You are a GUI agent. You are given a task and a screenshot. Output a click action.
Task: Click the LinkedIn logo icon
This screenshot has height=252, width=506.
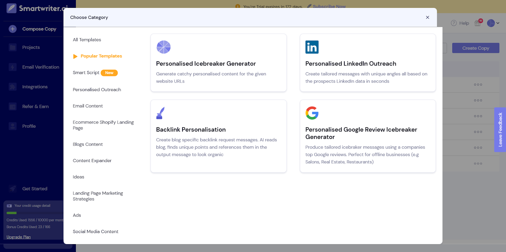[312, 47]
